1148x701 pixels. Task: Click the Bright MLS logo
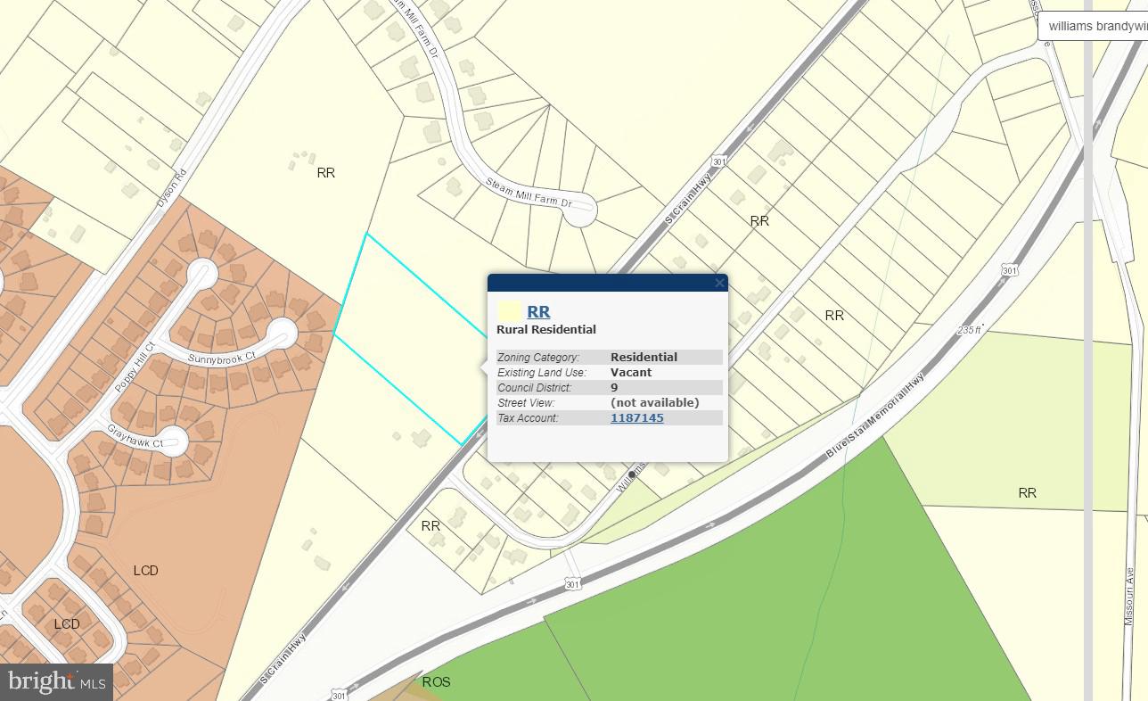pos(56,682)
